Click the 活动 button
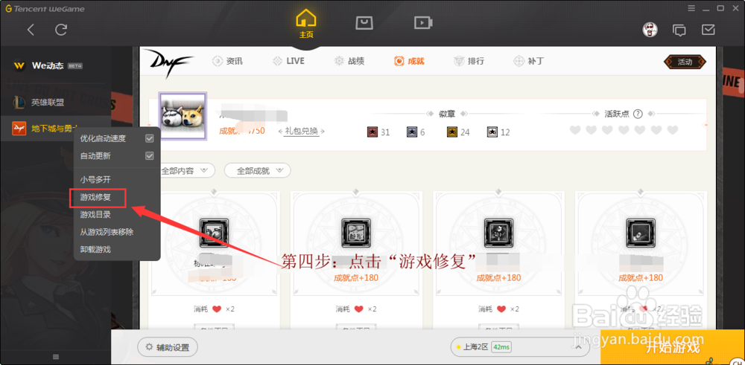The width and height of the screenshot is (745, 365). pos(685,62)
